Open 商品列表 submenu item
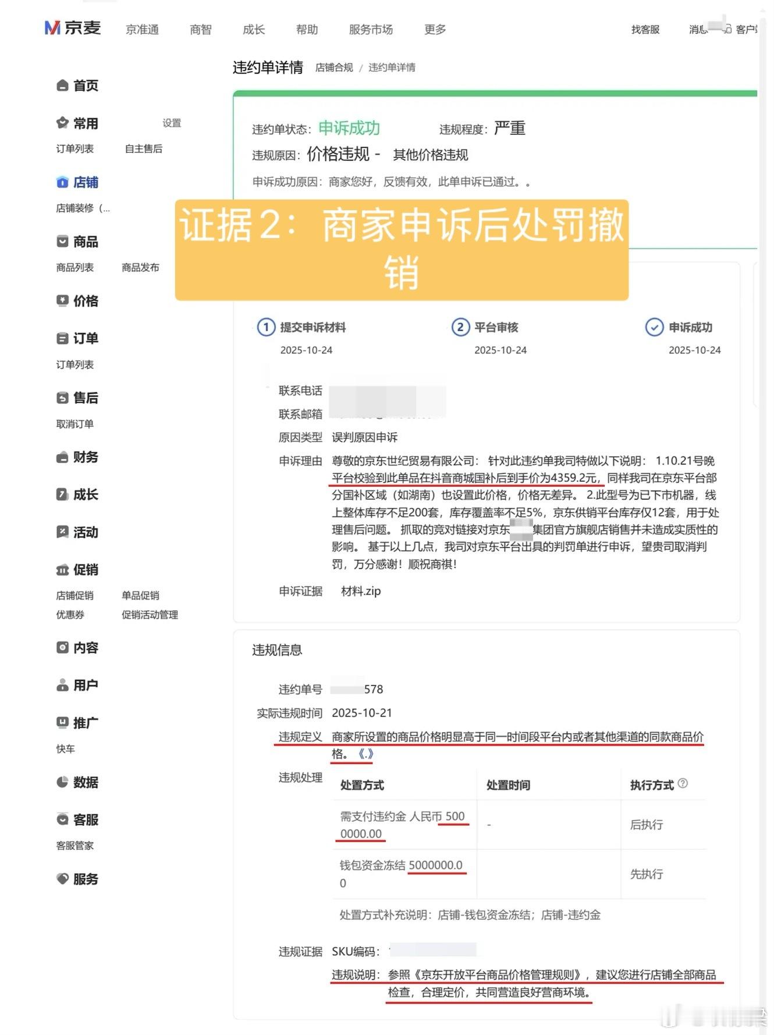 coord(74,267)
